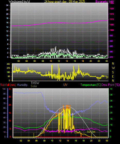Click the 24 windspeed scale value
The height and width of the screenshot is (144, 120).
tap(7, 5)
